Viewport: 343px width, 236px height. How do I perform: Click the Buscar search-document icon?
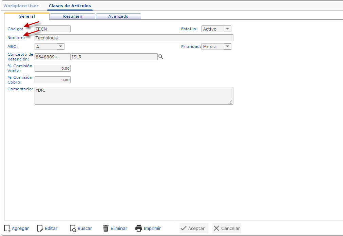(x=73, y=228)
